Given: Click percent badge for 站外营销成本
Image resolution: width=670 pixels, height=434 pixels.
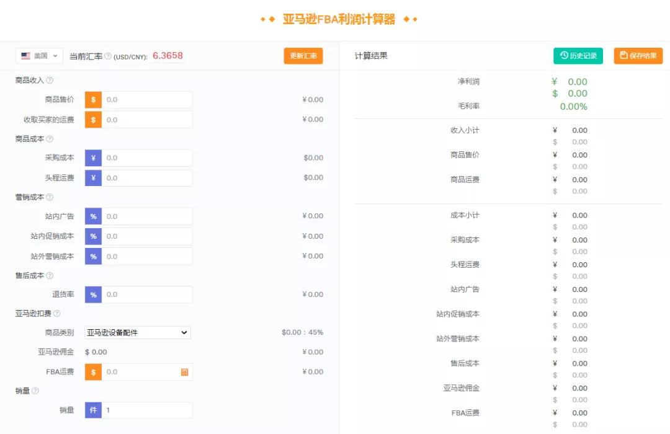Looking at the screenshot, I should click(93, 256).
